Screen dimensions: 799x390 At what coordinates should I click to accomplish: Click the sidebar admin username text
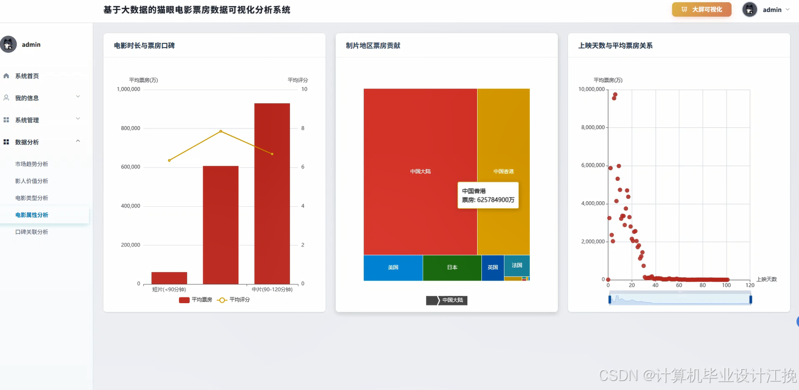tap(31, 45)
